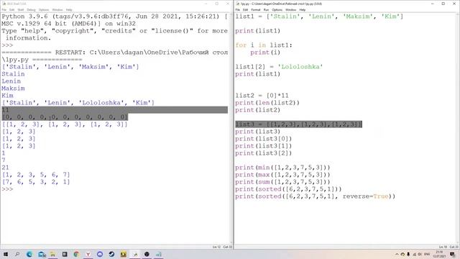Image resolution: width=460 pixels, height=259 pixels.
Task: Open Discord from taskbar
Action: [100, 254]
